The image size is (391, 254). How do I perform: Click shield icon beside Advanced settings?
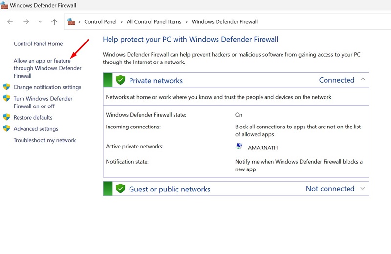pyautogui.click(x=6, y=128)
